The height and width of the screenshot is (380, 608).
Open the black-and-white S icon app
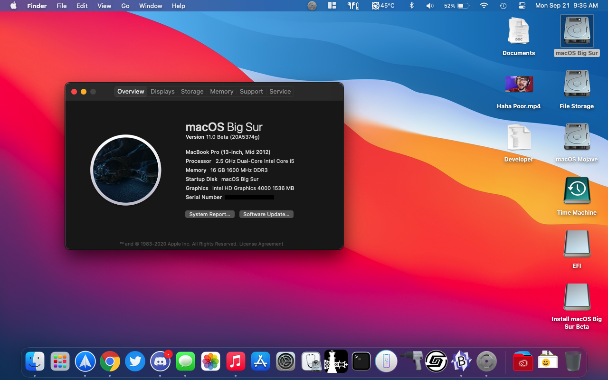(x=436, y=361)
